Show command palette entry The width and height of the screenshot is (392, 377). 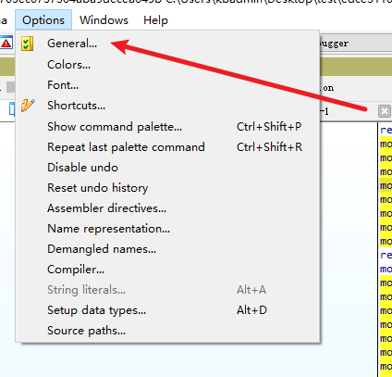[x=167, y=127]
